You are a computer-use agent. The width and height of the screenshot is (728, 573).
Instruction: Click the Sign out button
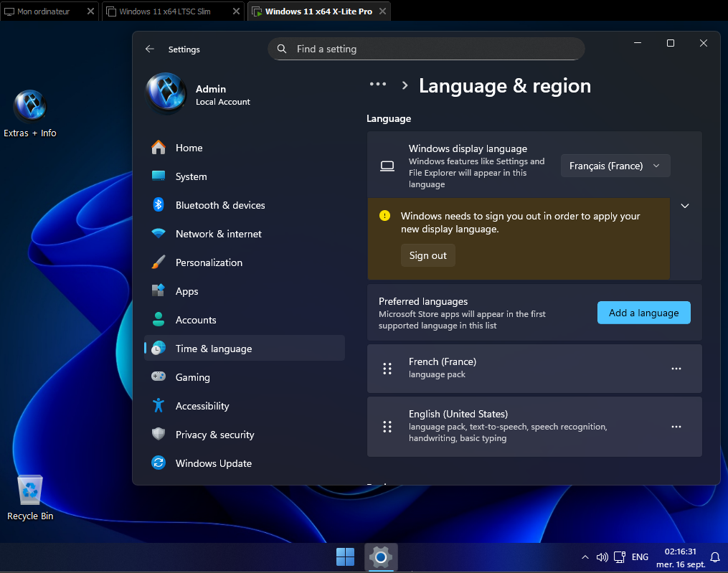tap(427, 255)
